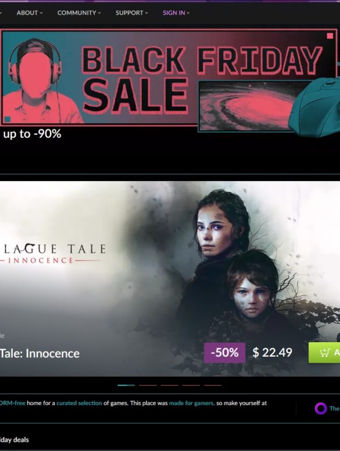Switch to the second carousel slide indicator

(148, 385)
